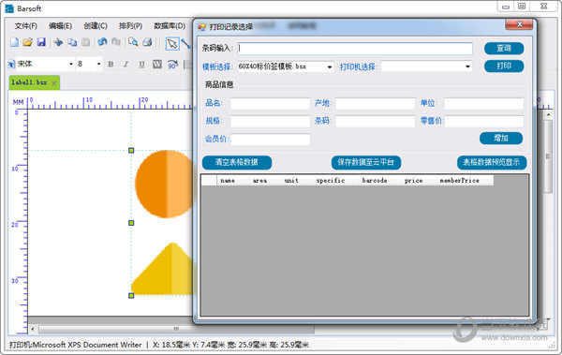
Task: Click the 条码 field under 商品信息
Action: pos(376,121)
